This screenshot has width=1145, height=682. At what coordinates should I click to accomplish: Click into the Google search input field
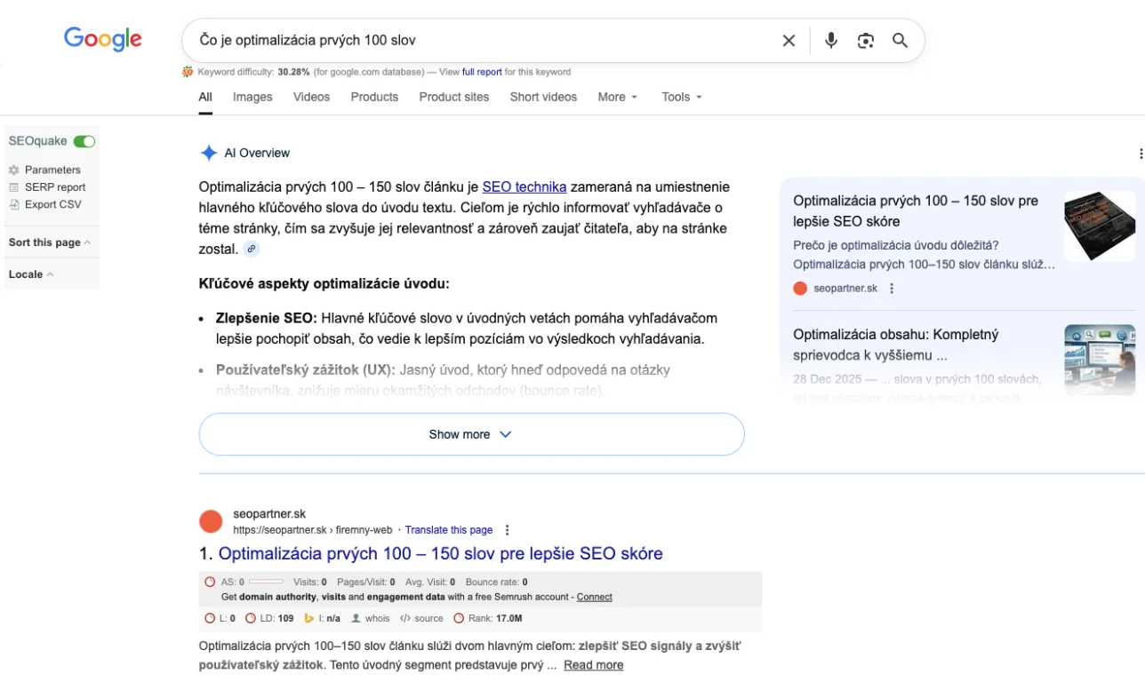coord(480,41)
